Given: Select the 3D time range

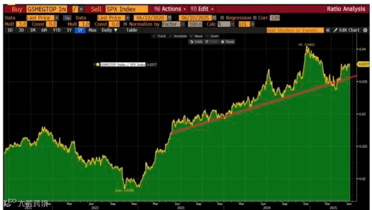Looking at the screenshot, I should pyautogui.click(x=21, y=30).
